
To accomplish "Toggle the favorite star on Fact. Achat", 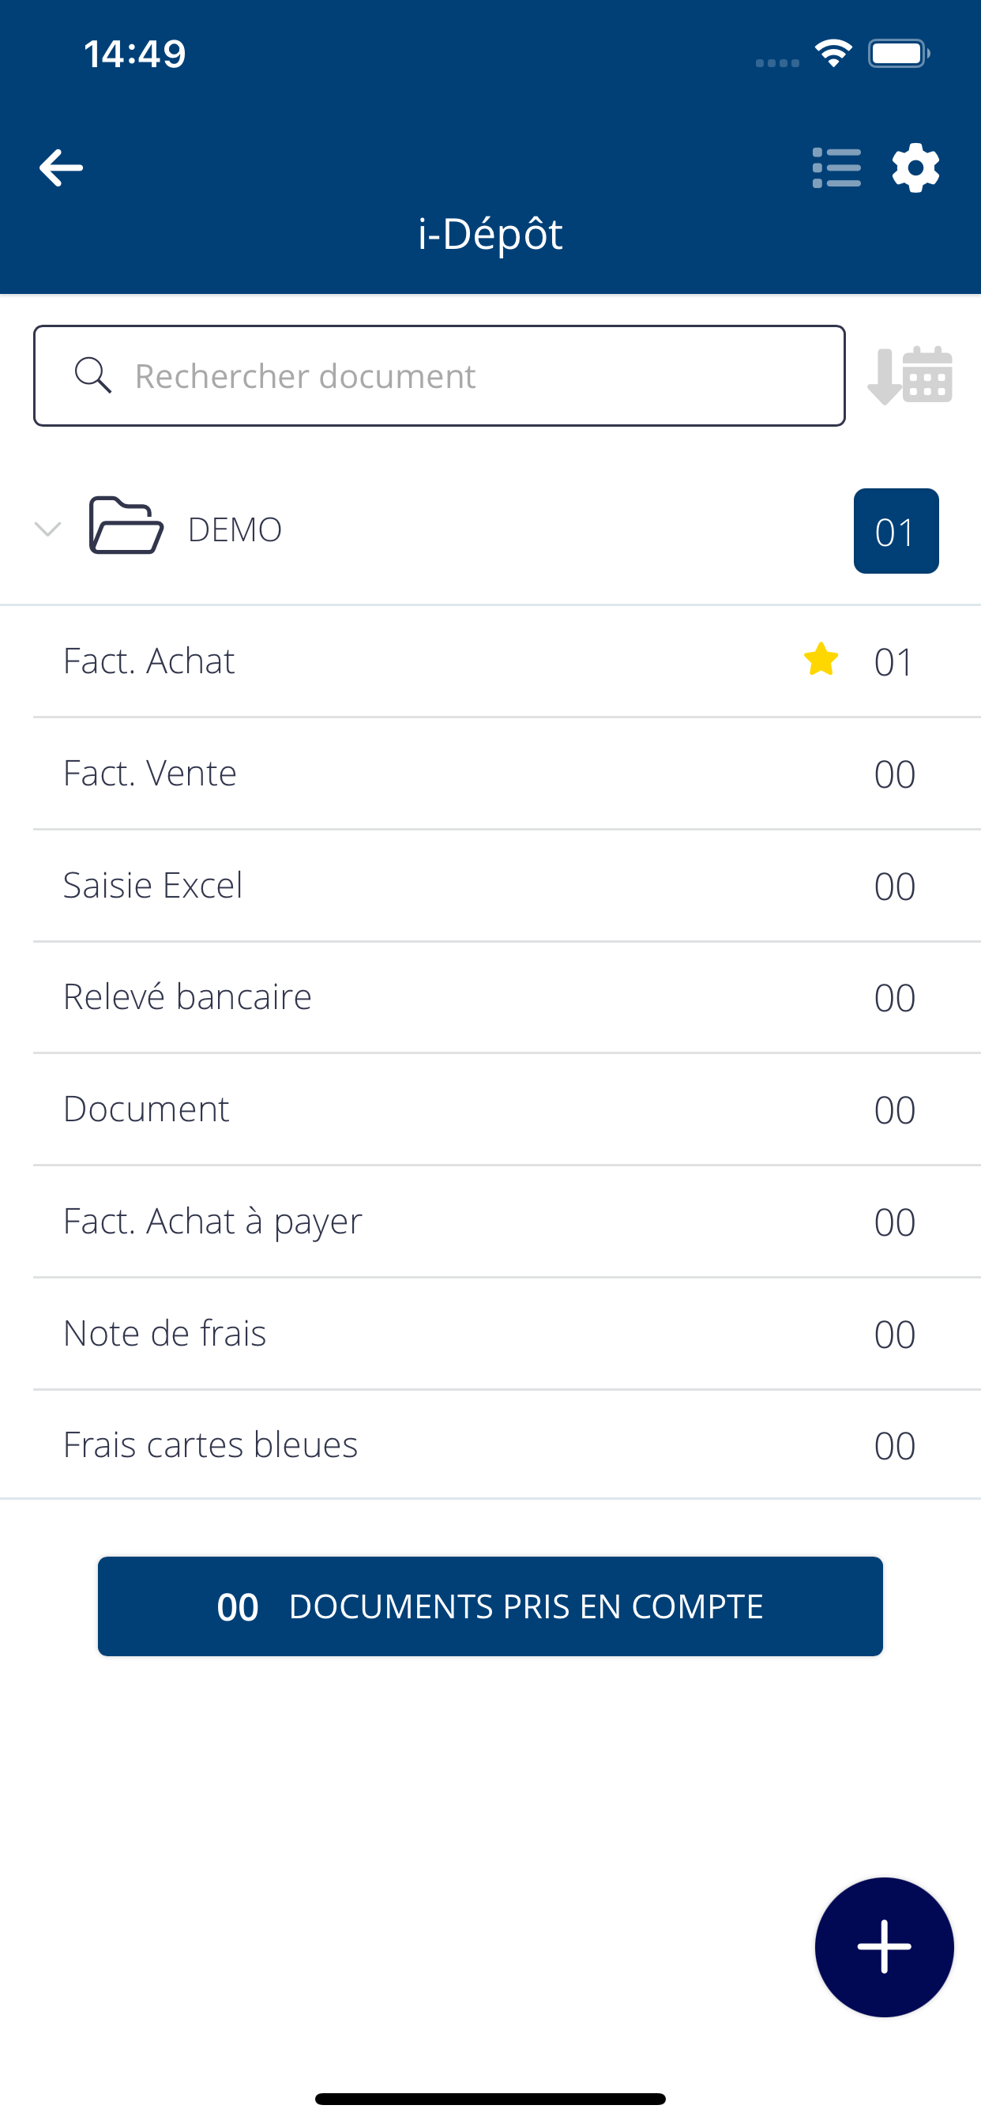I will point(821,660).
